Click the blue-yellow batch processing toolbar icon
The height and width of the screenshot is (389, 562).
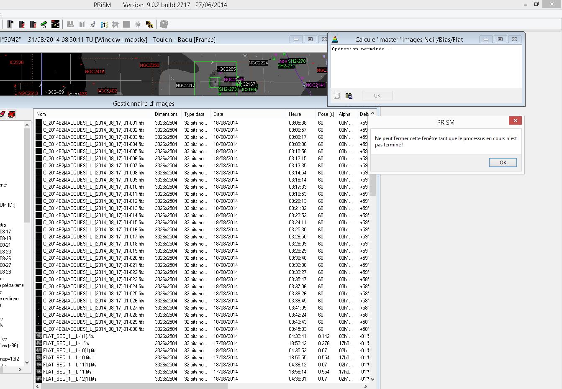(104, 24)
